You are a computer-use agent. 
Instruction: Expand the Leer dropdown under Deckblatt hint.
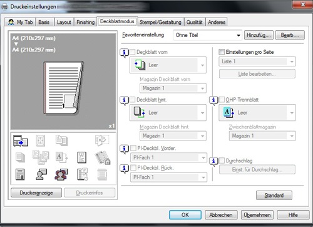(168, 113)
